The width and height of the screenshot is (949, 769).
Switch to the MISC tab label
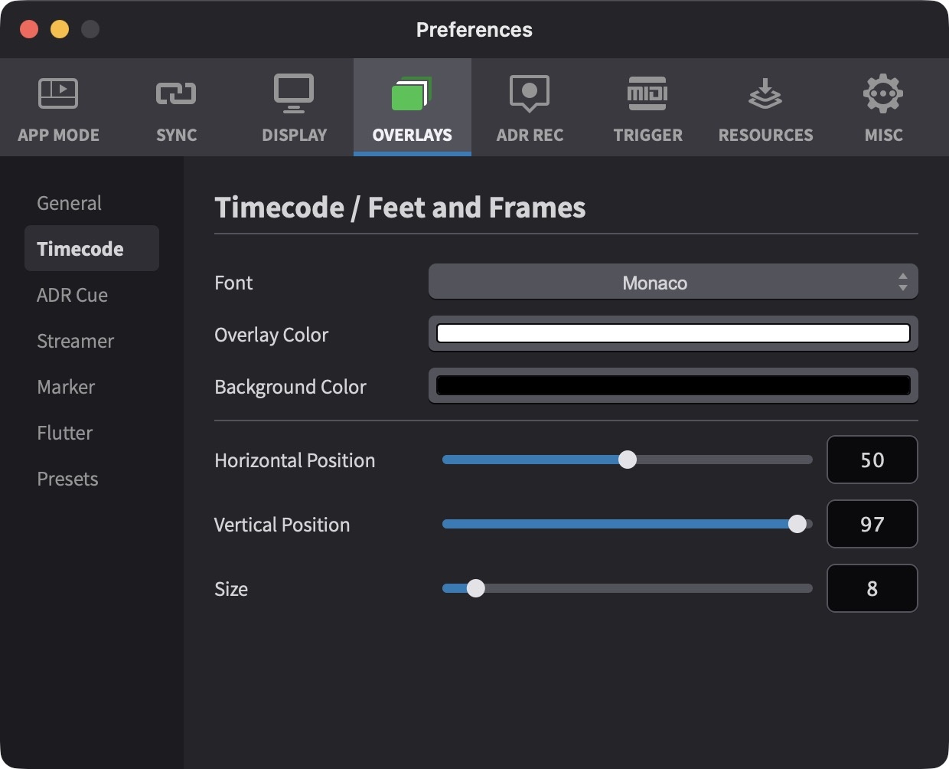883,135
